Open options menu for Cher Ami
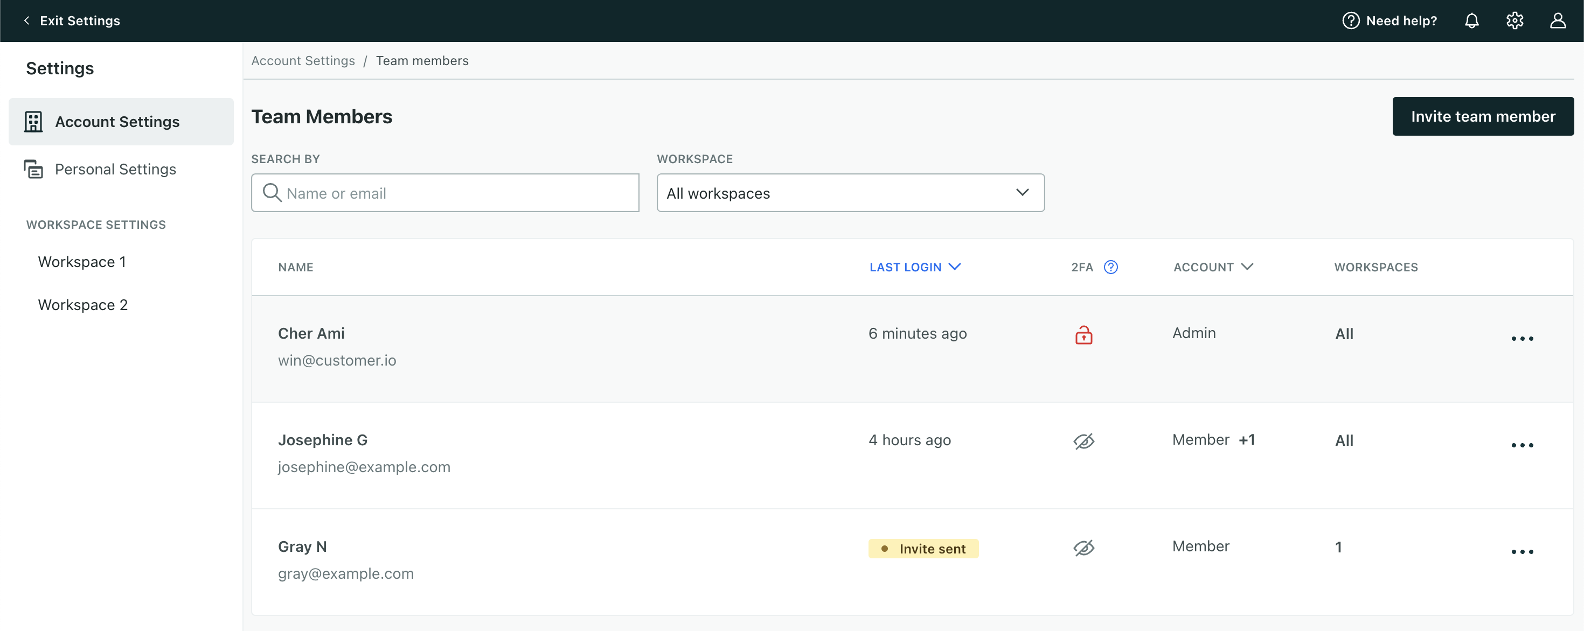Screen dimensions: 1584x631 1523,338
